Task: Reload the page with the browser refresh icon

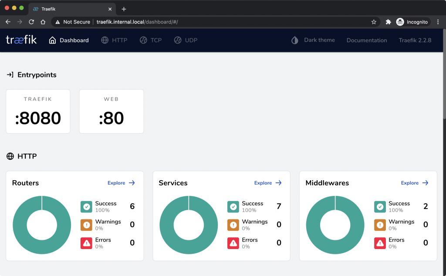Action: pos(31,22)
